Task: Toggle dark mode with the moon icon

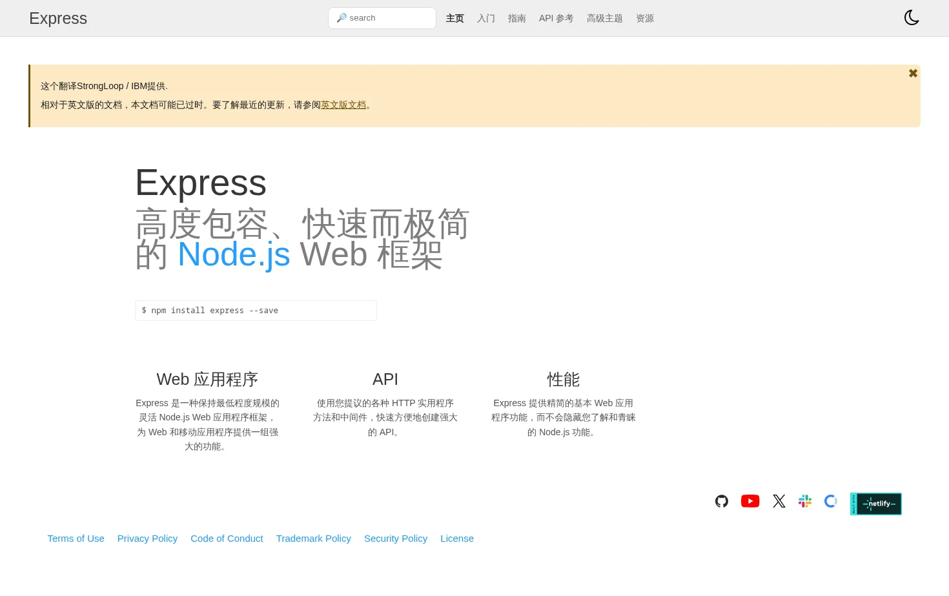Action: point(912,17)
